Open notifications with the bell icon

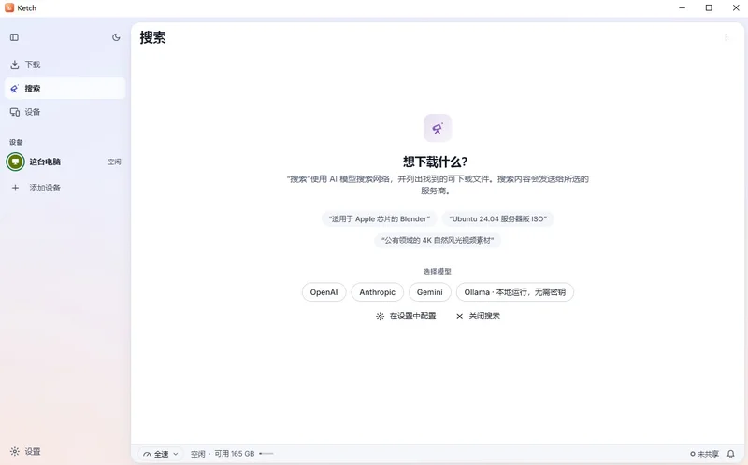[x=730, y=454]
